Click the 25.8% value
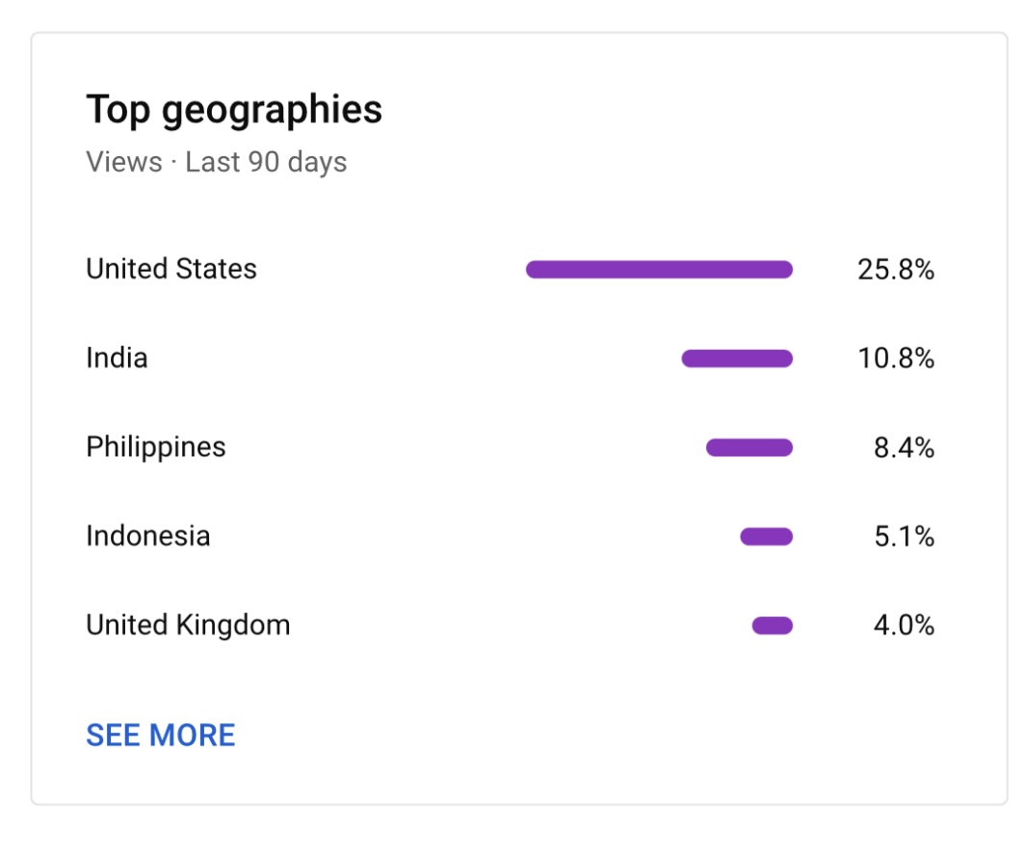The height and width of the screenshot is (859, 1025). tap(896, 270)
